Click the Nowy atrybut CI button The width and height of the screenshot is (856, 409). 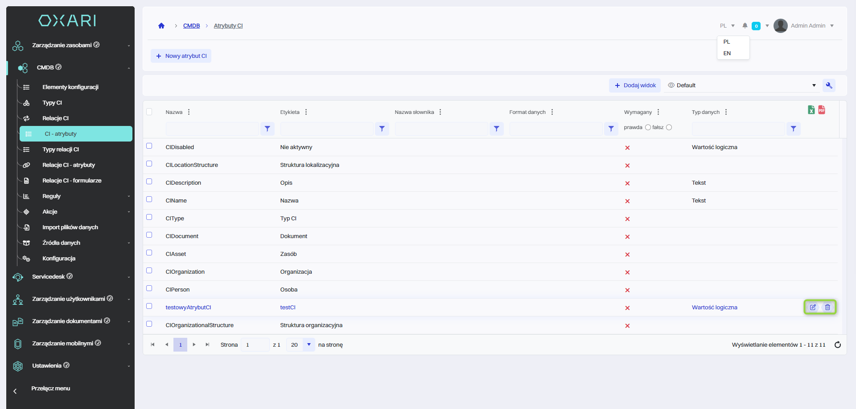[181, 56]
